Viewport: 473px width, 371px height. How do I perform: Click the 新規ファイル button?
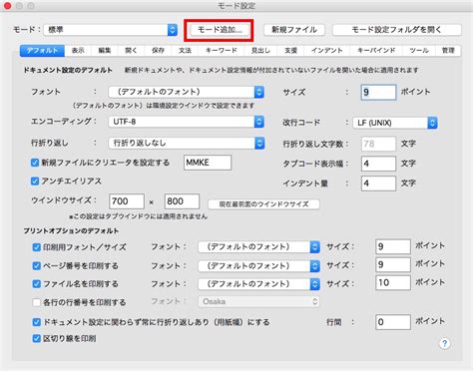[294, 30]
